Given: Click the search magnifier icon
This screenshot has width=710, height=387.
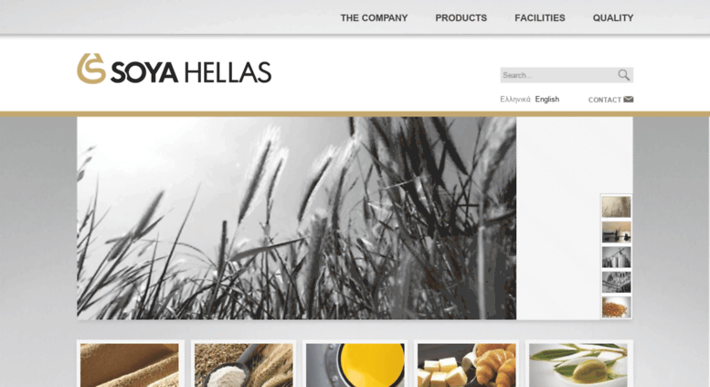Looking at the screenshot, I should coord(623,75).
